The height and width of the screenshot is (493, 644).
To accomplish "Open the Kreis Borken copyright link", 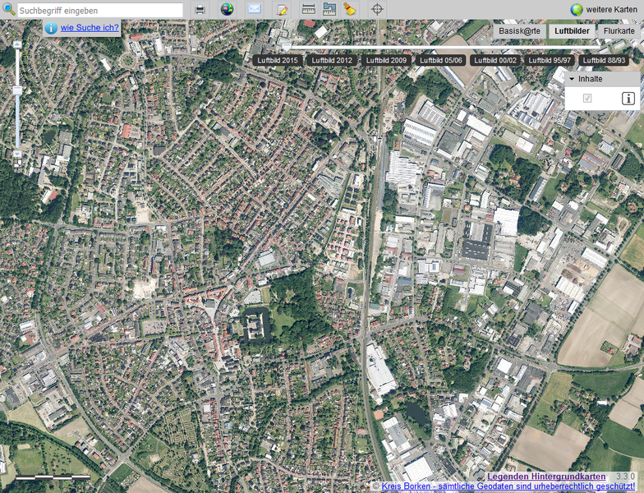I will [508, 486].
